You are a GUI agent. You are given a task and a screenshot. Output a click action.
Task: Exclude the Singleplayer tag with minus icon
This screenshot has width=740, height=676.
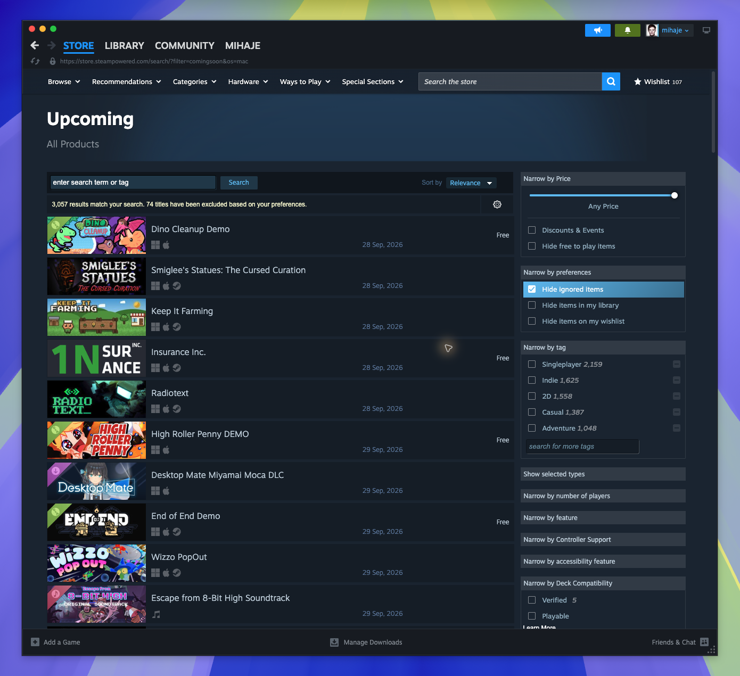(x=677, y=364)
